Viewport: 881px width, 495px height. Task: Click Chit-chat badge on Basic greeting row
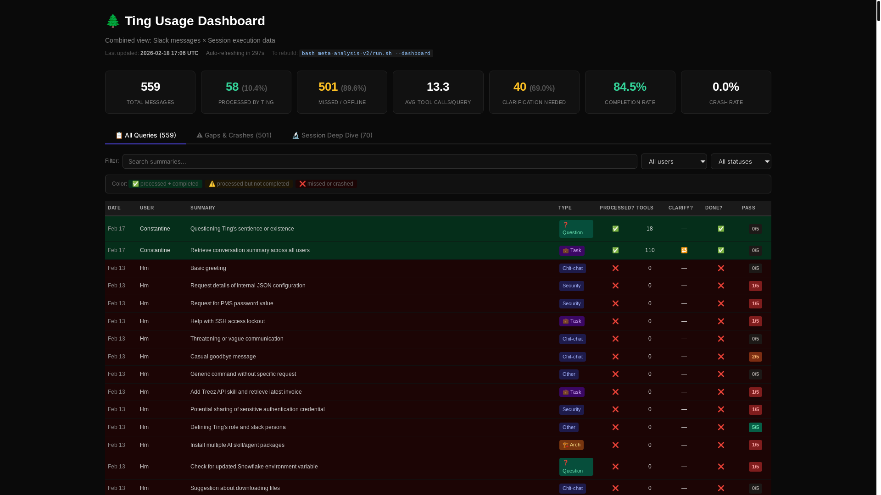click(x=572, y=268)
